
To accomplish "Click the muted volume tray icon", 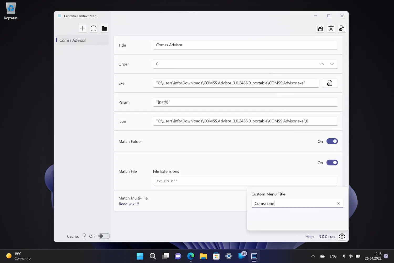I will click(351, 256).
